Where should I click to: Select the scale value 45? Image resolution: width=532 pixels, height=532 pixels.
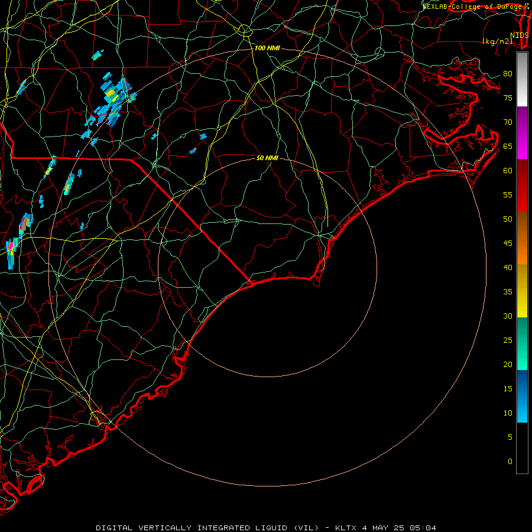[508, 244]
